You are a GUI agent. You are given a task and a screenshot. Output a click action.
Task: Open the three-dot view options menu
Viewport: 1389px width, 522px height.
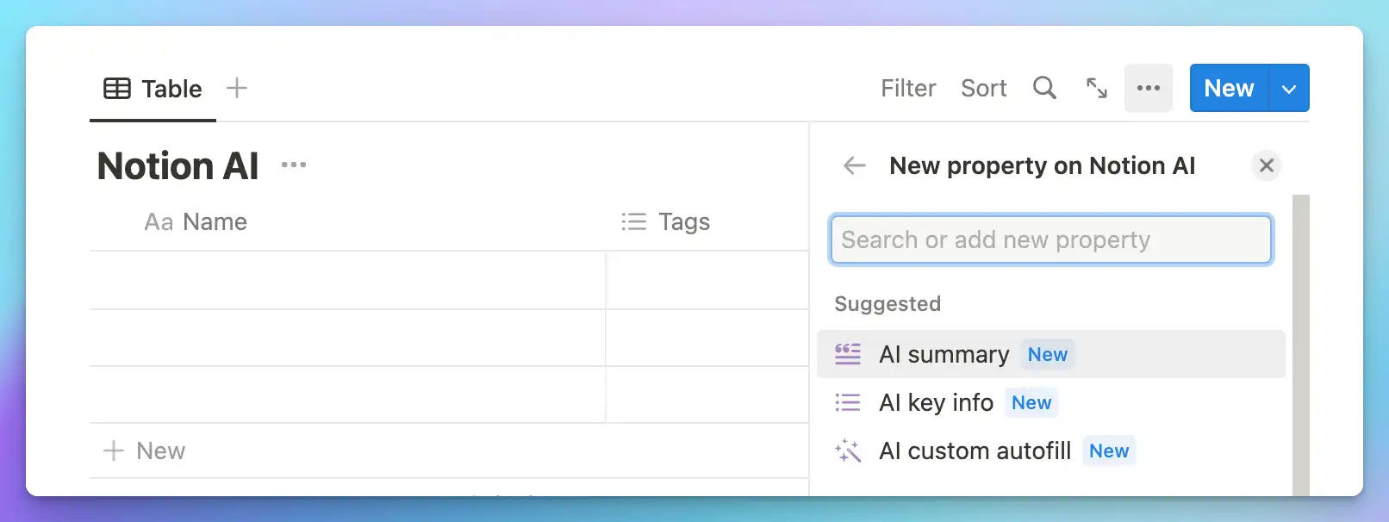(1148, 88)
